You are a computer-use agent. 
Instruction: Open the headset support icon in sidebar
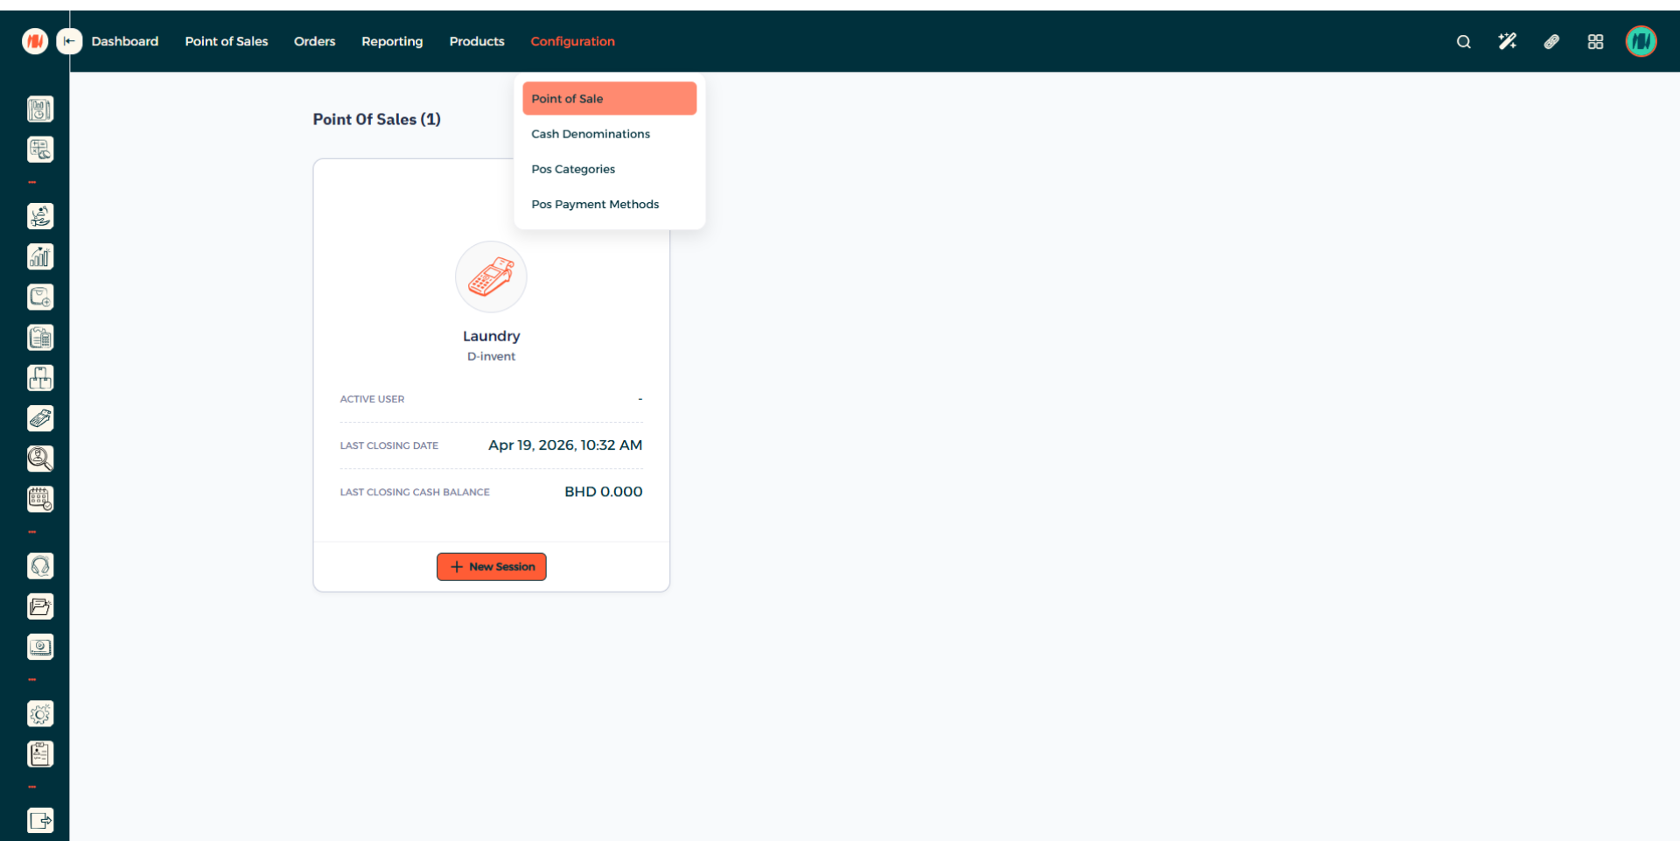coord(40,566)
